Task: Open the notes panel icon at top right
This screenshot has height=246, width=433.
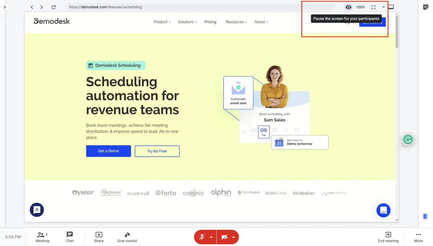Action: pos(426,7)
